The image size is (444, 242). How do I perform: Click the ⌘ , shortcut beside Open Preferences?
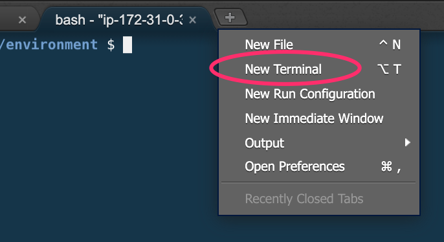tap(391, 167)
